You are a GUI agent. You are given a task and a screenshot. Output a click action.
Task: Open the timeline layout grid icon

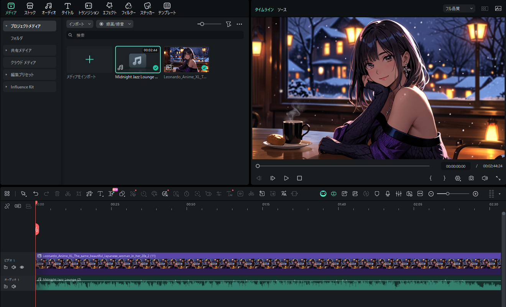coord(7,194)
